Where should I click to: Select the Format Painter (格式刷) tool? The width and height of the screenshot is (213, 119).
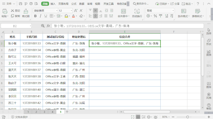click(x=26, y=13)
